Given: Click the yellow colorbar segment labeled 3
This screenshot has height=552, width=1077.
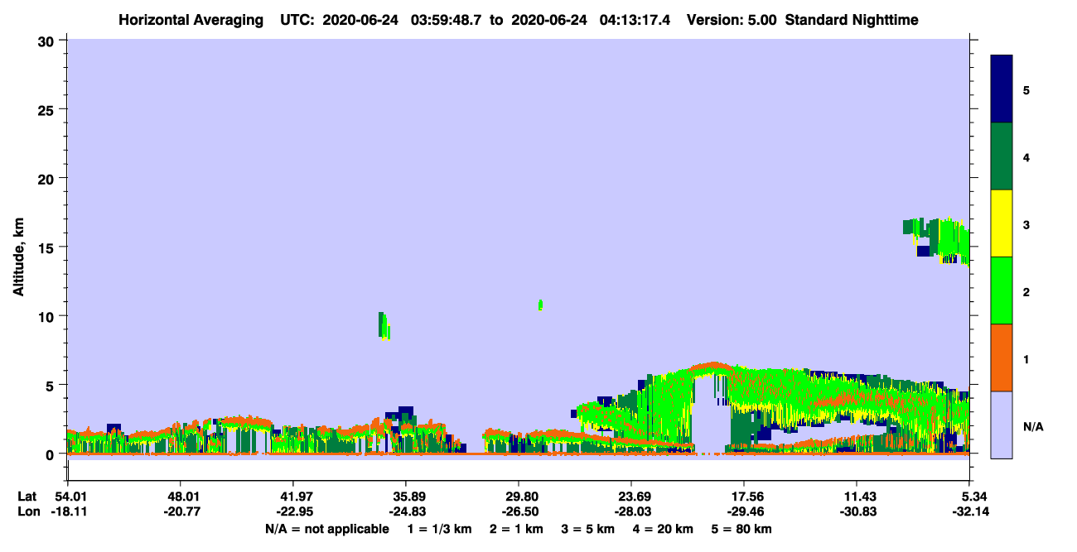Looking at the screenshot, I should click(1002, 223).
